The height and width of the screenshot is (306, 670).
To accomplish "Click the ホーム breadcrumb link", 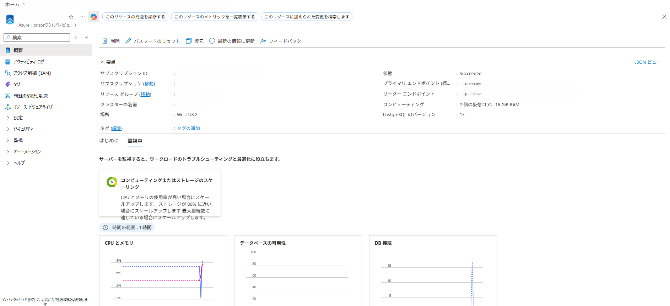I will click(12, 4).
